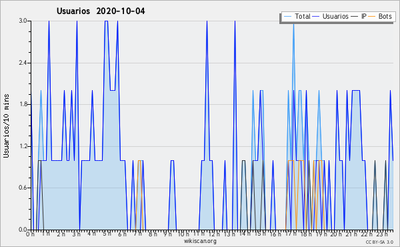Click the '8 h' x-axis label
The image size is (400, 247).
click(x=153, y=234)
